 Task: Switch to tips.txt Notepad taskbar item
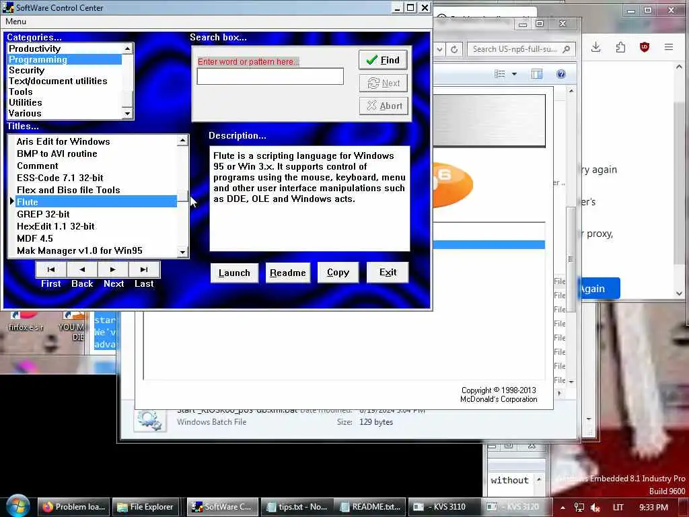coord(297,507)
